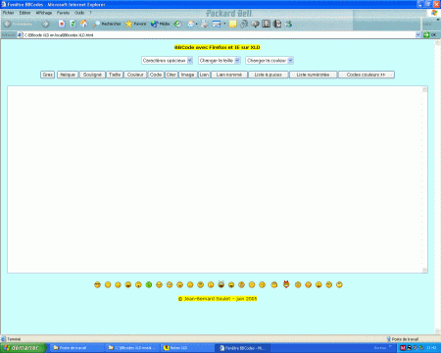This screenshot has width=441, height=353.
Task: Click the taskbar clock
Action: click(431, 348)
